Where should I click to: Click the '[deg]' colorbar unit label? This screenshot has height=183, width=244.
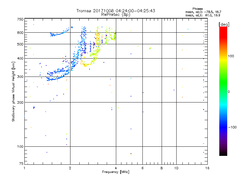tap(224, 24)
